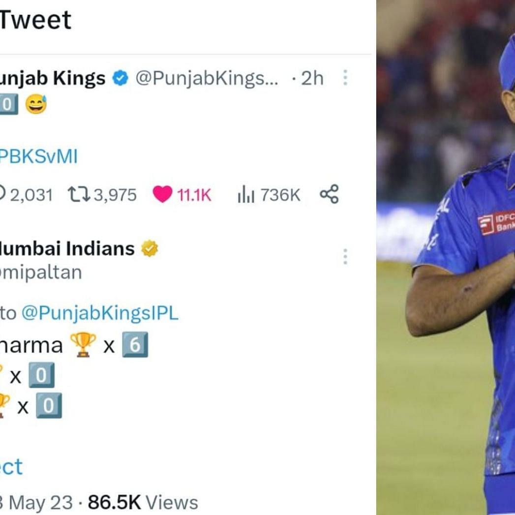Click the cricketer photo on the right
Screen dimensions: 515x515
click(446, 258)
